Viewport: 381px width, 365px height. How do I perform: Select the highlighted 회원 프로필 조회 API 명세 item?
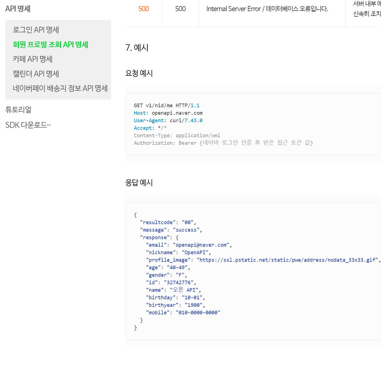click(x=50, y=45)
